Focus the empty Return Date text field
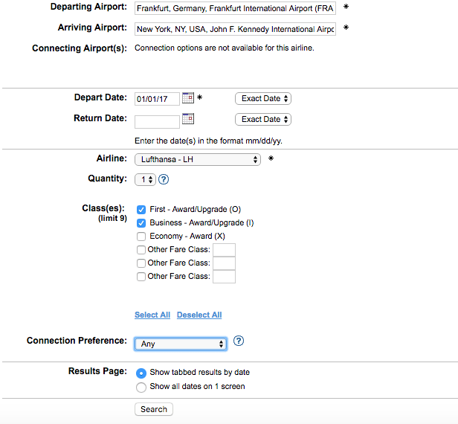This screenshot has width=458, height=424. [157, 121]
